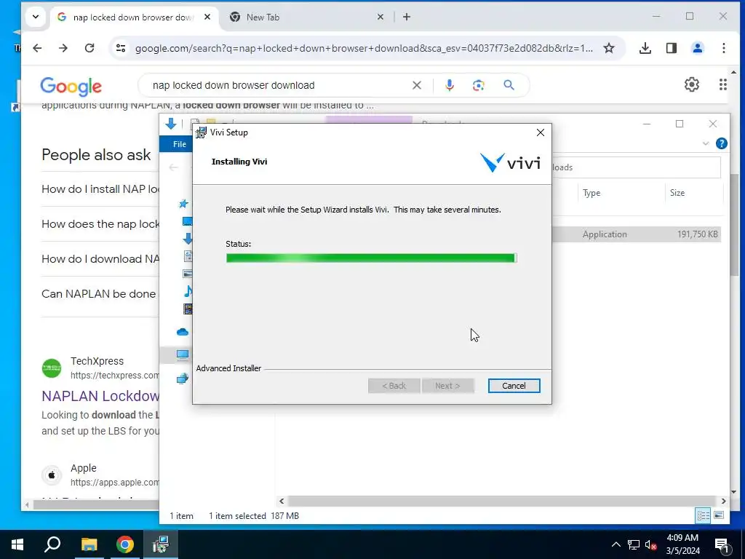The width and height of the screenshot is (745, 559).
Task: Click the Chrome address bar URL
Action: [x=364, y=48]
